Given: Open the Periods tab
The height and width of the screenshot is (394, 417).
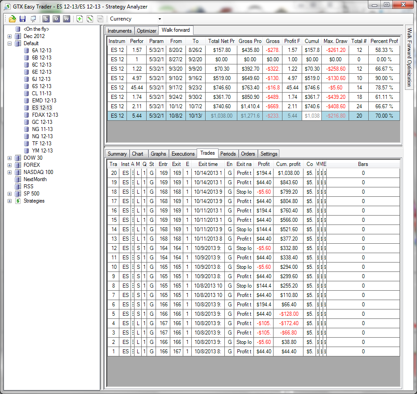Looking at the screenshot, I should coord(228,154).
